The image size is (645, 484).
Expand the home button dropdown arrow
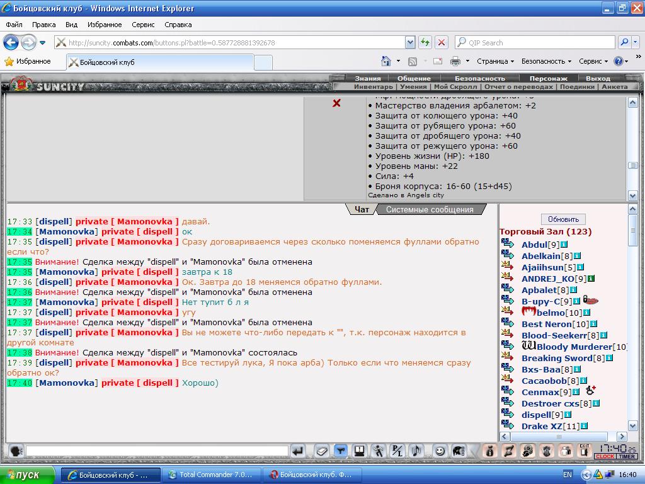tap(398, 61)
